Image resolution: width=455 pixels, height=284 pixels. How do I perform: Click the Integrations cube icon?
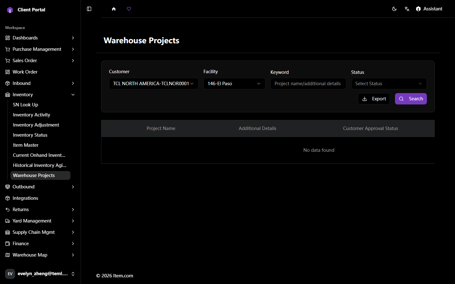[8, 198]
